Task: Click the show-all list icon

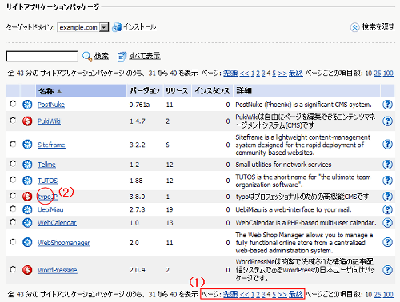Action: [122, 56]
